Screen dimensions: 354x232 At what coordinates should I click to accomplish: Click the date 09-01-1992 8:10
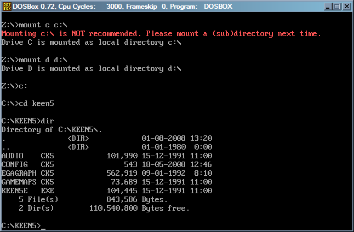pos(177,174)
